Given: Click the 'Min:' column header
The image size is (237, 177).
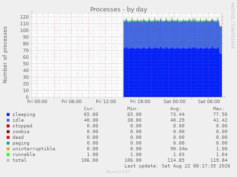Looking at the screenshot, I should [x=133, y=109].
